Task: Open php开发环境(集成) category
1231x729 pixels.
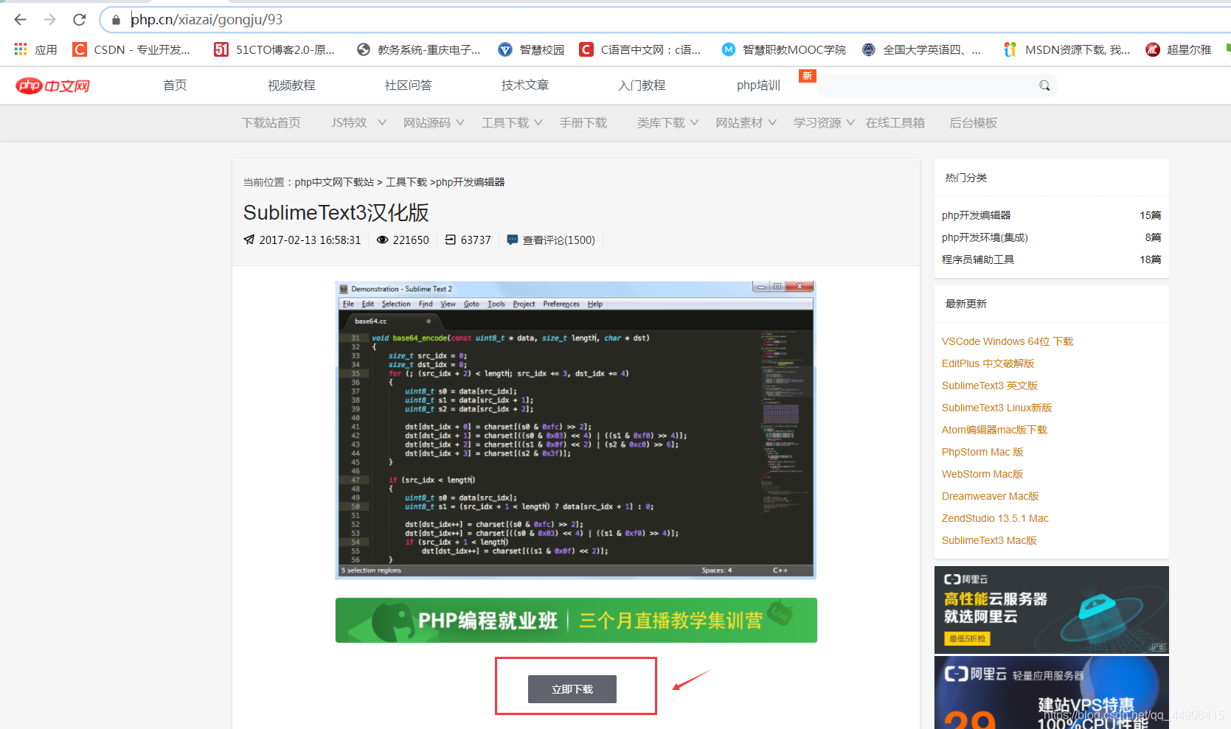Action: 985,237
